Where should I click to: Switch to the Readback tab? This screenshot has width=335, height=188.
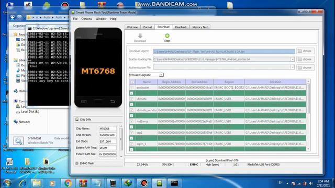click(181, 27)
